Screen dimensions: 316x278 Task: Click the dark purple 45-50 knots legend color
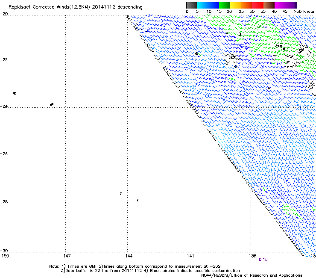[x=291, y=5]
